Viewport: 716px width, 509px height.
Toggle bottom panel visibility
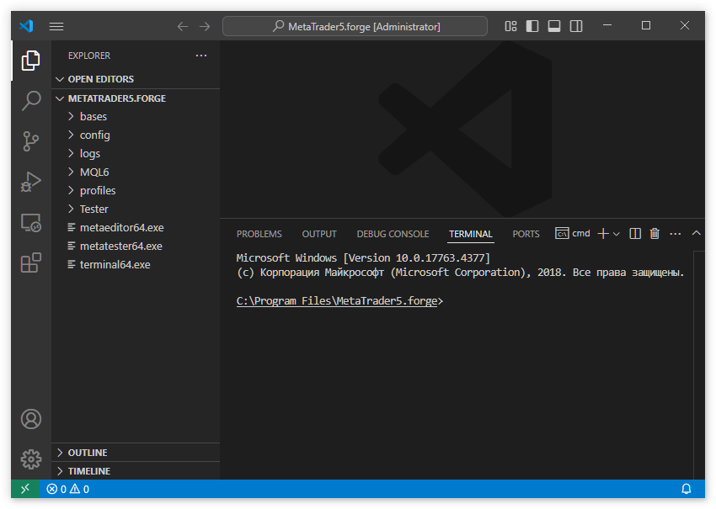click(554, 26)
